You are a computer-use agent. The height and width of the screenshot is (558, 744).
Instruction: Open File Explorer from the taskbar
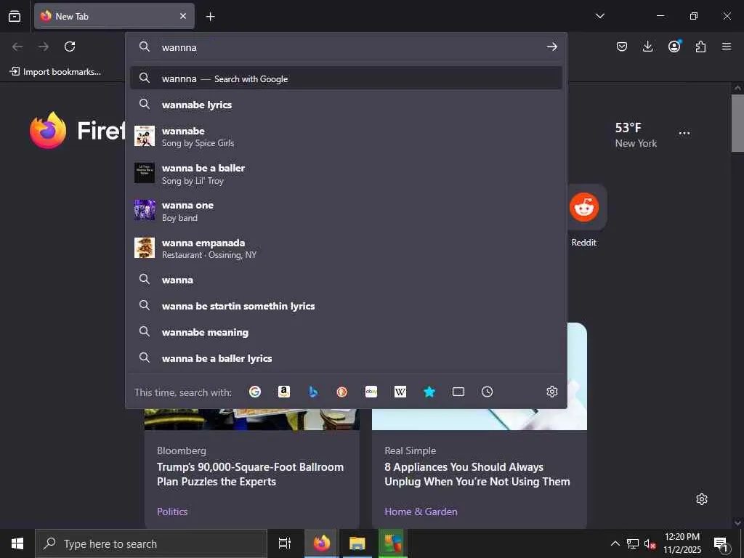[357, 543]
